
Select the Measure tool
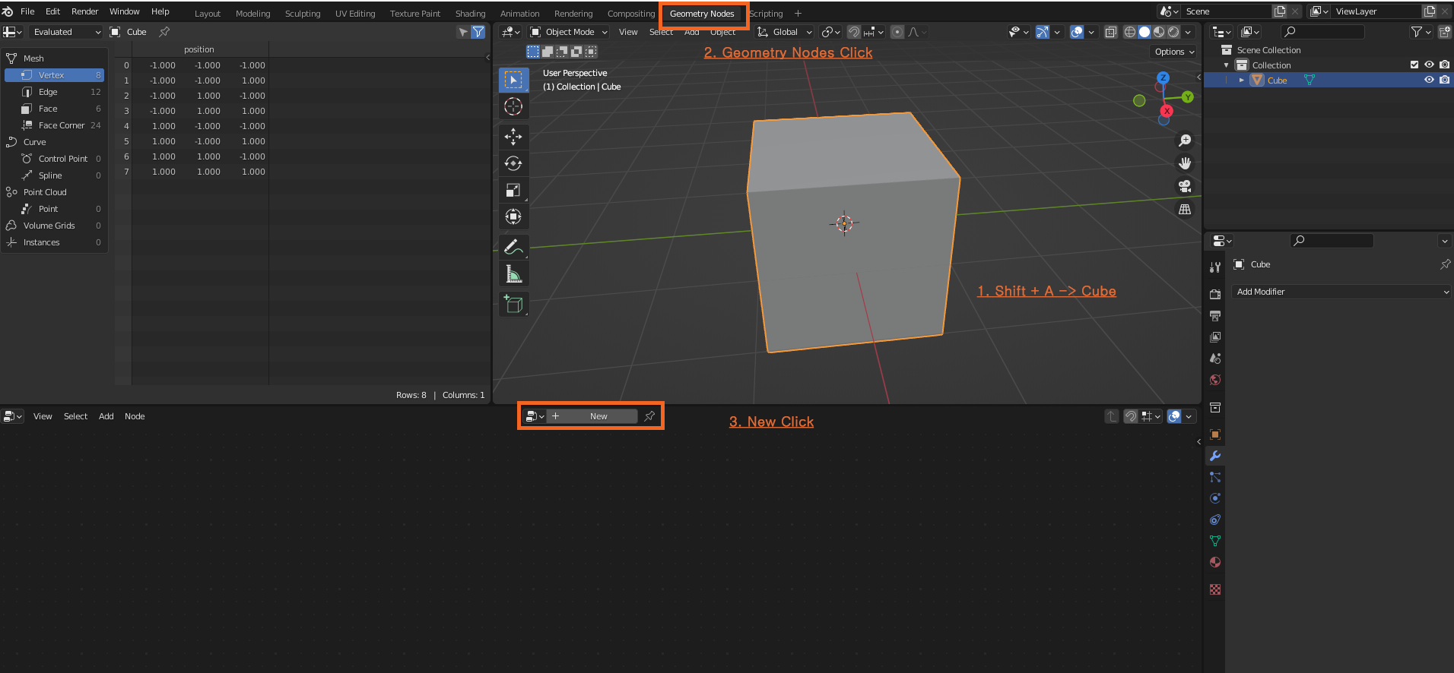(513, 273)
